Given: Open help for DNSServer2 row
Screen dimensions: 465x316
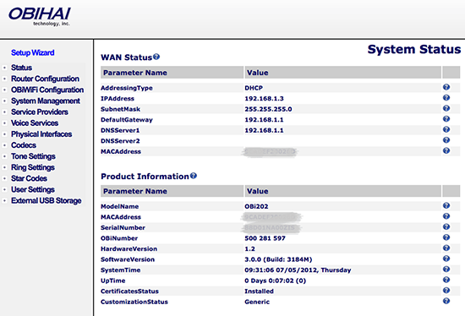Looking at the screenshot, I should 446,140.
